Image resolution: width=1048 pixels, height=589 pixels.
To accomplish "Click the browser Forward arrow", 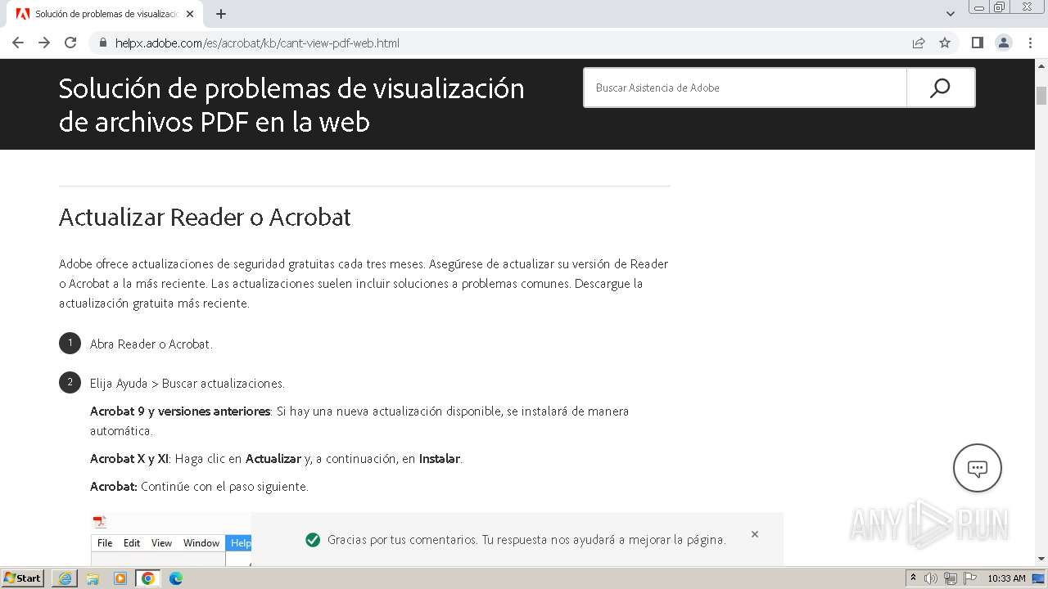I will (44, 43).
